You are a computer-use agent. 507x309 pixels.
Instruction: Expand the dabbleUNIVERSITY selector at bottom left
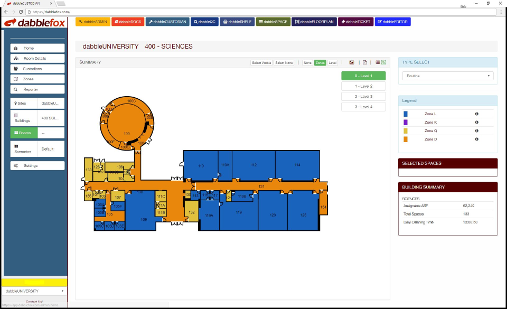(35, 291)
